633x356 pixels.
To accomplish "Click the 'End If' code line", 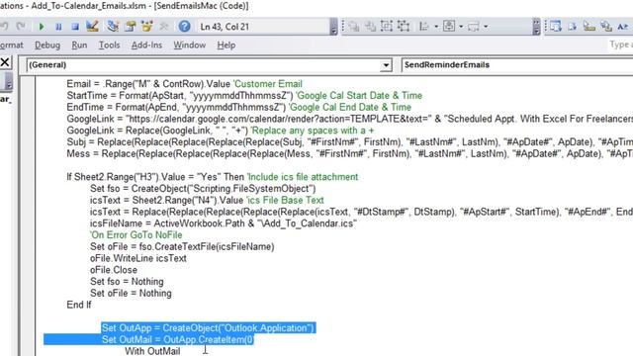I will coord(79,305).
